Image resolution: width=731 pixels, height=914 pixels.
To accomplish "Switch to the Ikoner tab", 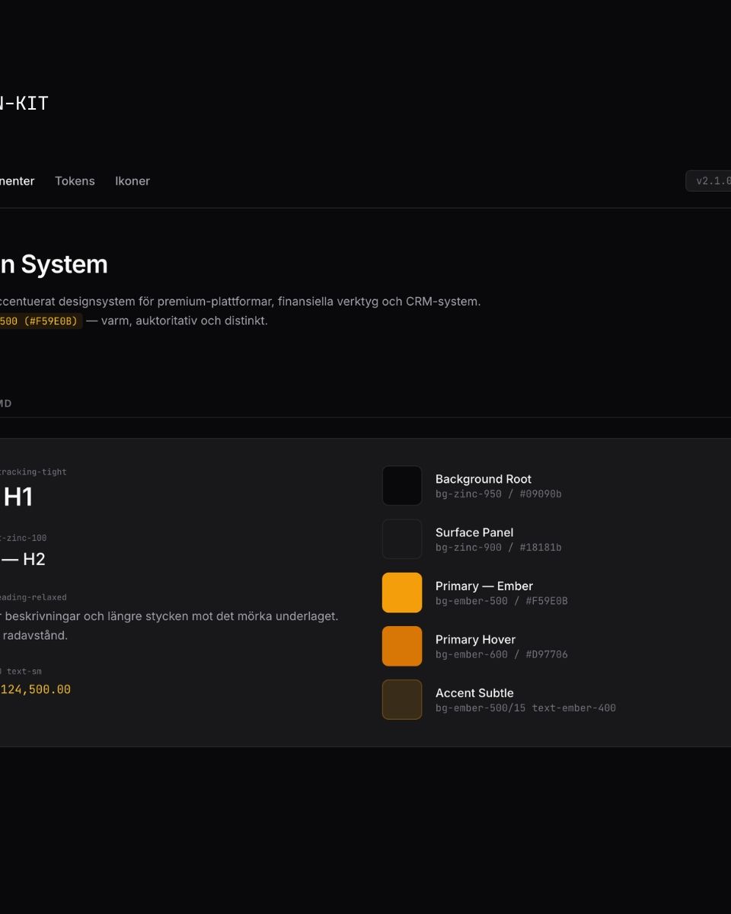I will (x=132, y=181).
